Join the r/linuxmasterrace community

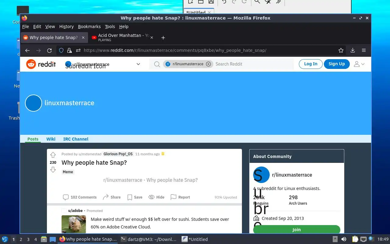(x=296, y=229)
